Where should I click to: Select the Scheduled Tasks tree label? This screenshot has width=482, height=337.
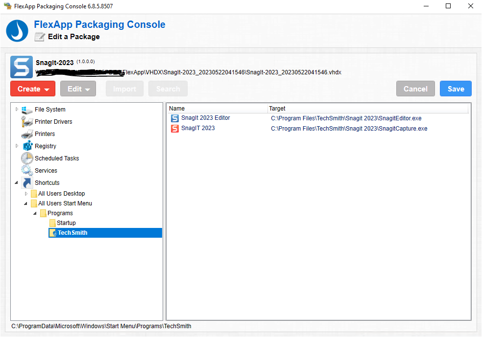57,158
